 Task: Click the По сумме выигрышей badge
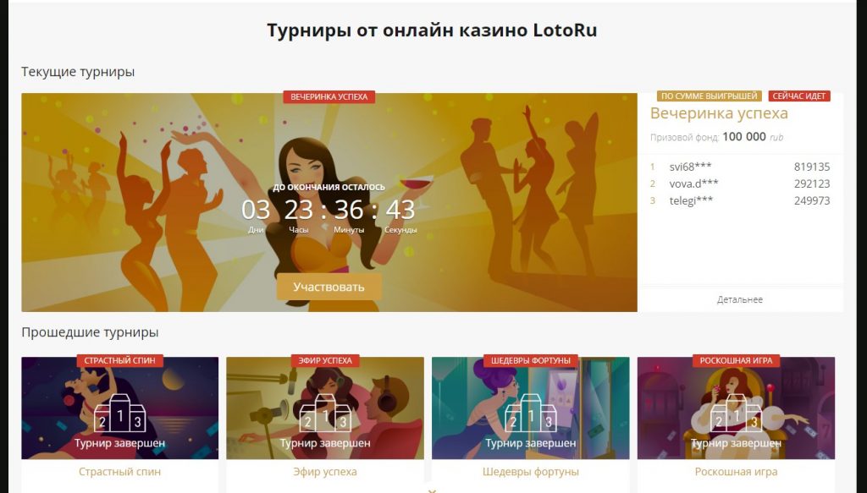(x=710, y=96)
